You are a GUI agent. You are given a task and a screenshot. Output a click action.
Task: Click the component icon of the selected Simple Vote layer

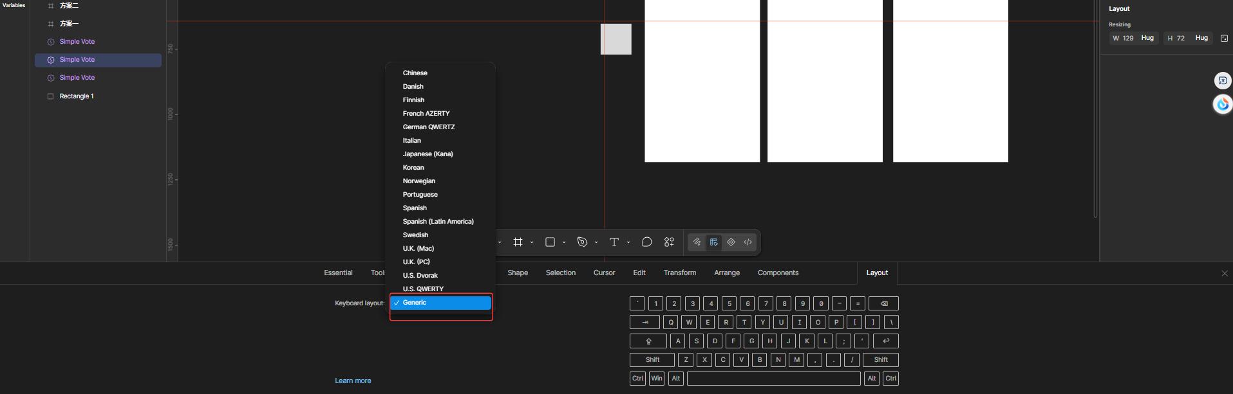click(x=51, y=60)
